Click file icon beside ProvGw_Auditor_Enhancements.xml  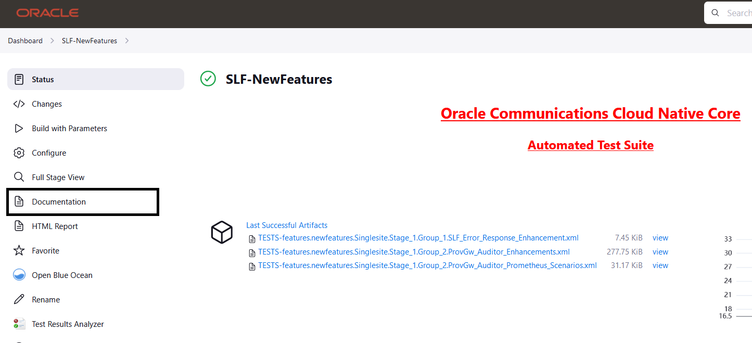point(252,252)
